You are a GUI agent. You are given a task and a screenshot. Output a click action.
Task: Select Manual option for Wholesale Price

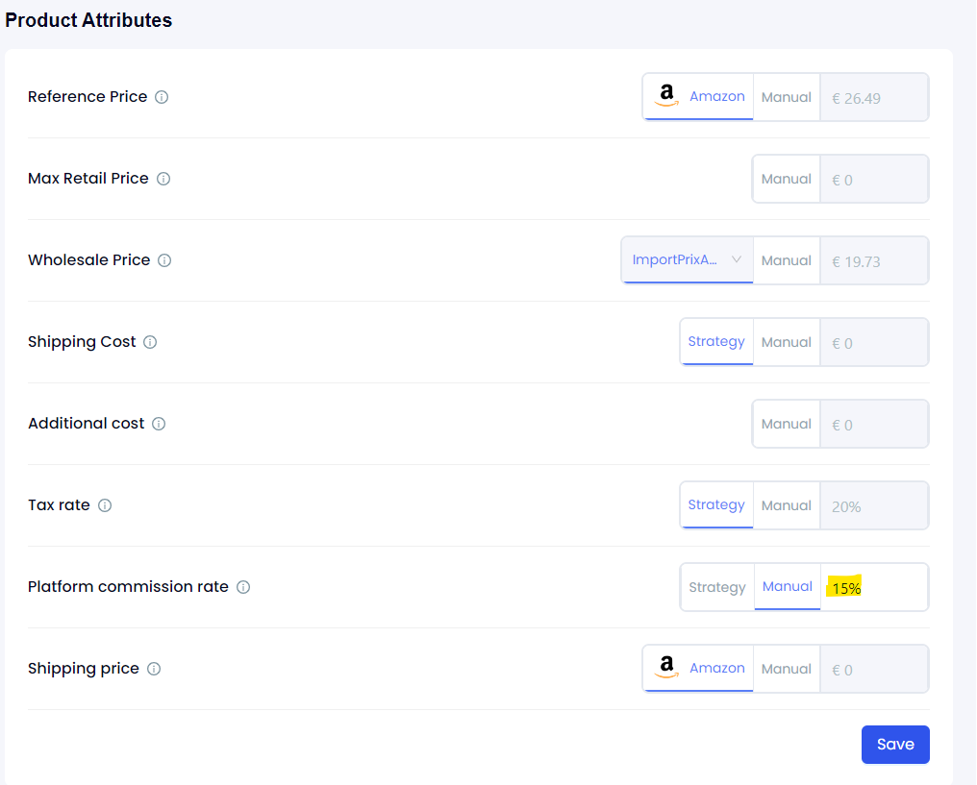[787, 260]
